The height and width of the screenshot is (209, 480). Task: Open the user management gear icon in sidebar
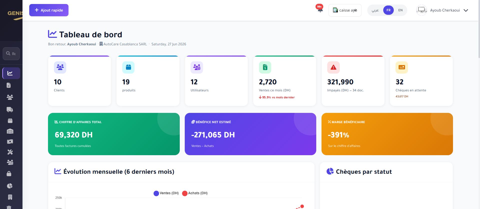pos(10,162)
